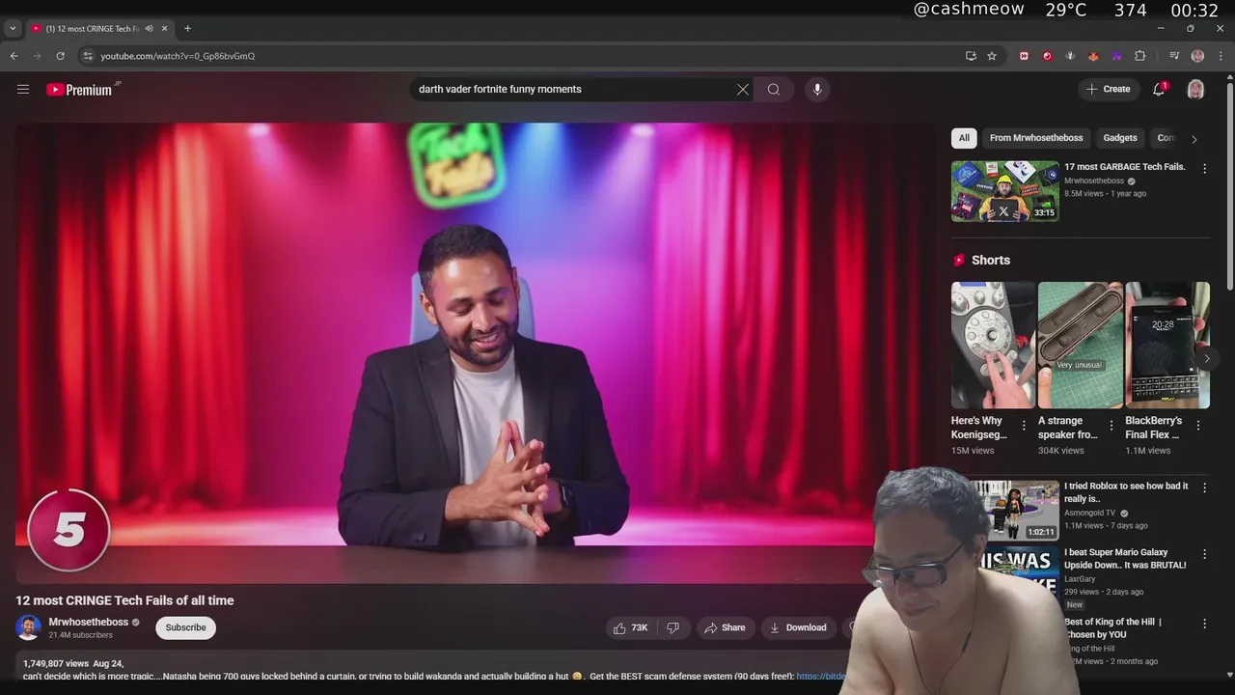Open a new browser tab

click(187, 28)
